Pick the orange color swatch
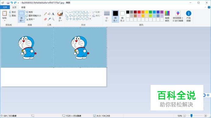 tap(143, 12)
